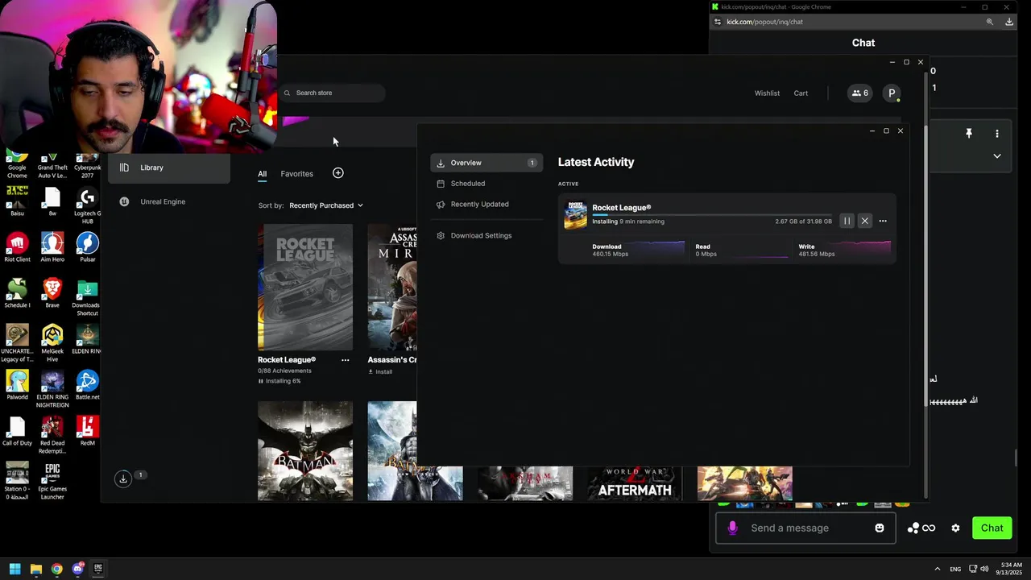Expand the chevron under chat options
The image size is (1031, 580).
[997, 156]
